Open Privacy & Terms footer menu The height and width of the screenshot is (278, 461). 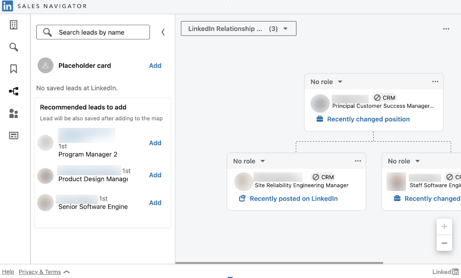point(44,272)
